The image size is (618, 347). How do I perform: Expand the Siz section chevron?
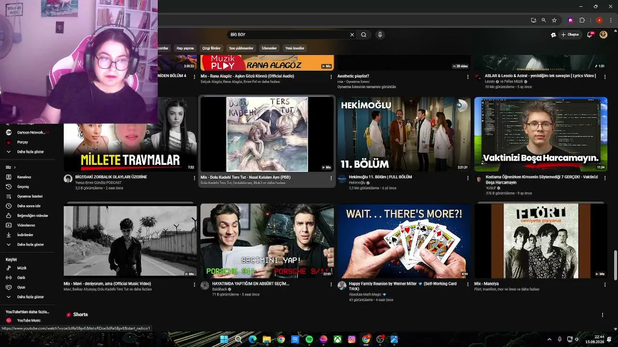14,167
